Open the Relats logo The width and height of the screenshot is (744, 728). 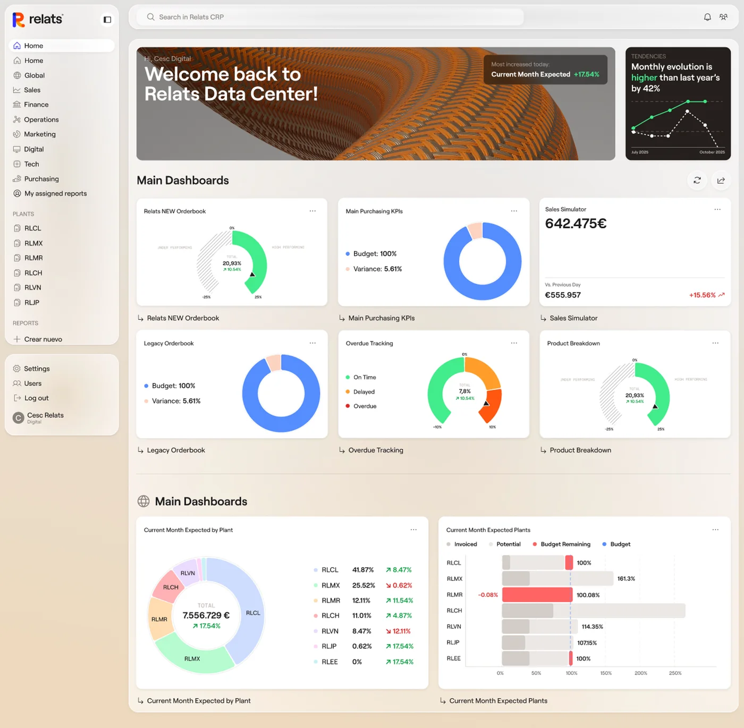click(38, 20)
